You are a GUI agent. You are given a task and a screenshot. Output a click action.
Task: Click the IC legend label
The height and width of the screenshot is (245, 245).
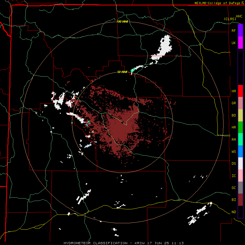[x=234, y=176]
